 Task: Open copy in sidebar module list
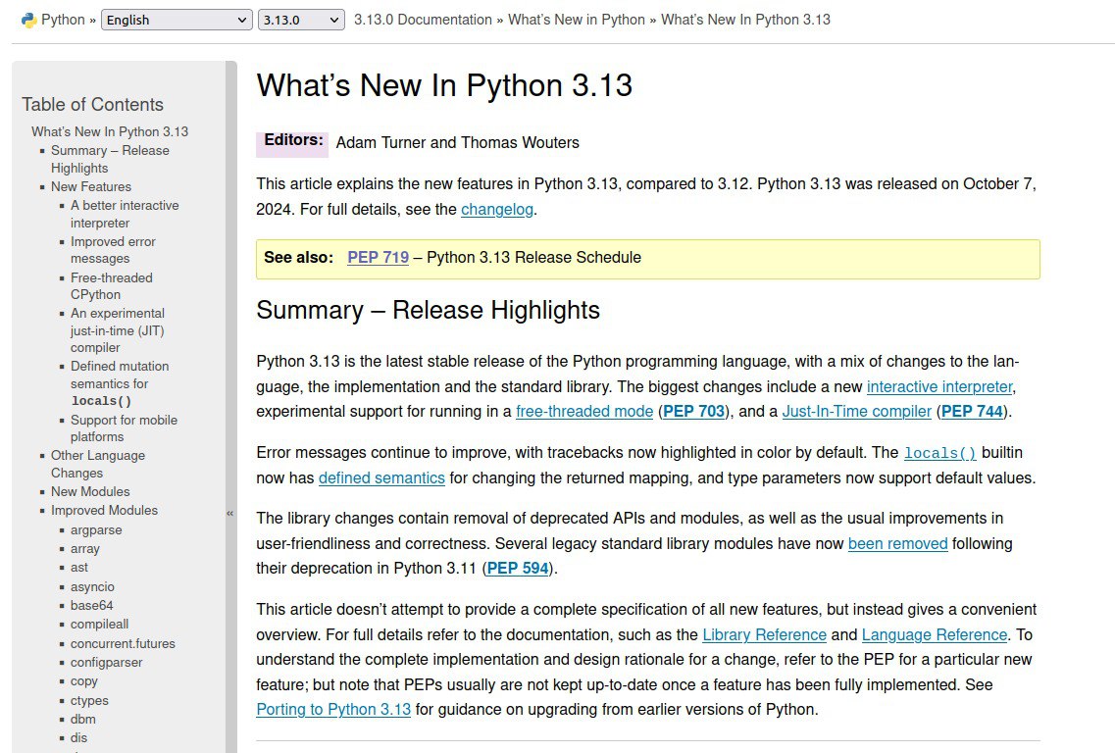coord(84,681)
